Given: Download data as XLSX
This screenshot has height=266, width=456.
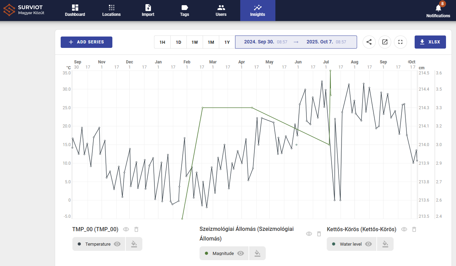Looking at the screenshot, I should point(430,42).
